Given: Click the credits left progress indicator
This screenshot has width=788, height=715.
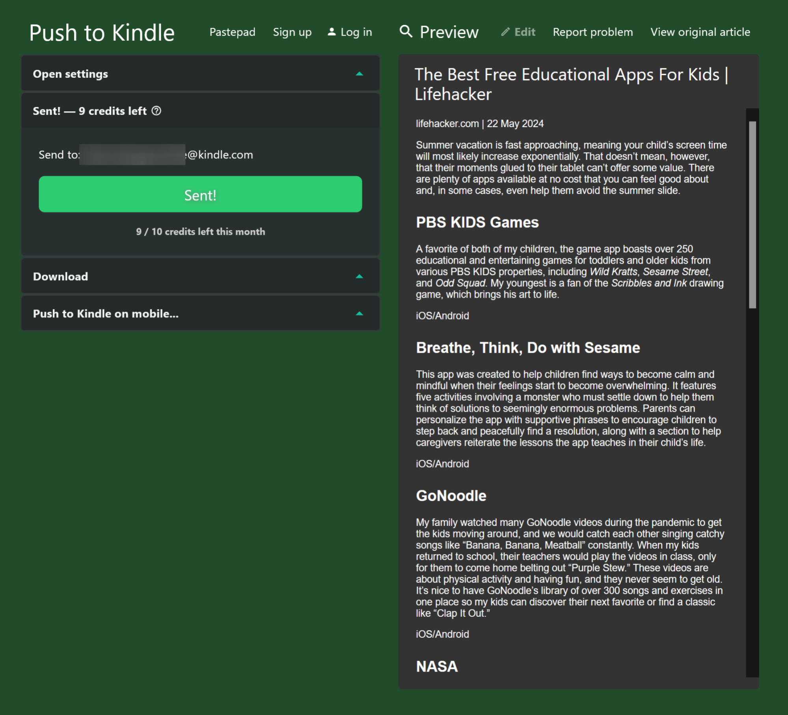Looking at the screenshot, I should click(200, 231).
